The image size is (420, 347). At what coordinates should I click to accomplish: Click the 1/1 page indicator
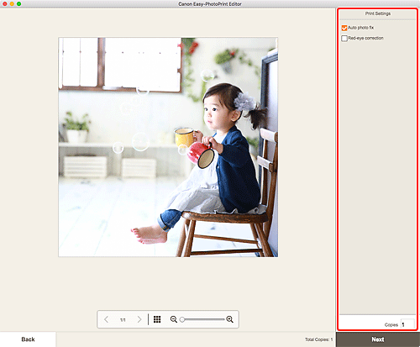point(123,319)
